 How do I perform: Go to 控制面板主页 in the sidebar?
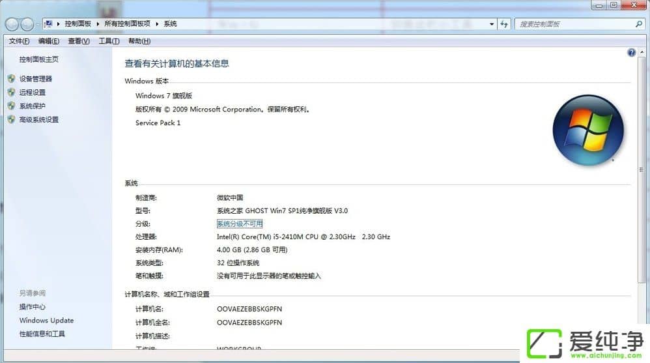(39, 59)
